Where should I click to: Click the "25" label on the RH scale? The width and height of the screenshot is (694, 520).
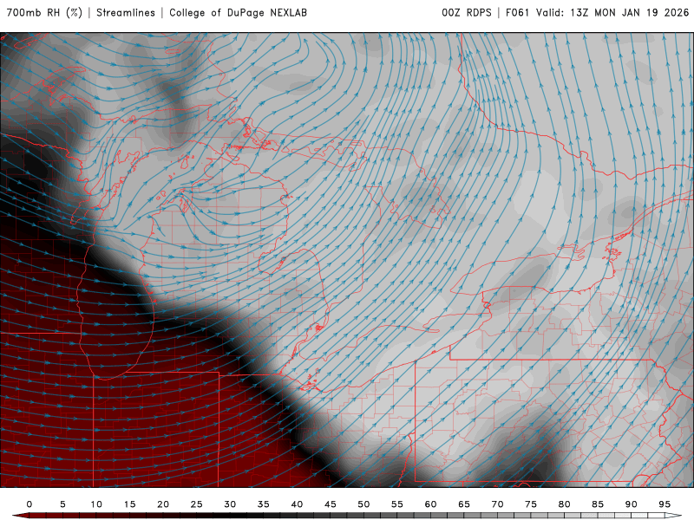click(x=197, y=504)
